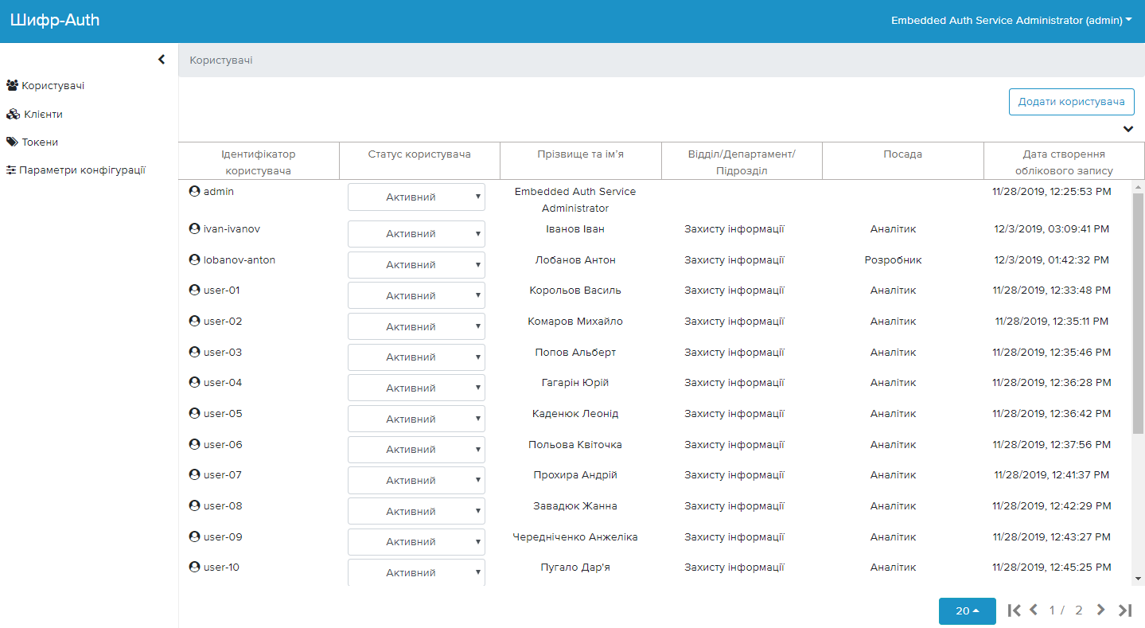Viewport: 1145px width, 628px height.
Task: Open the page size dropdown showing 20
Action: tap(968, 610)
